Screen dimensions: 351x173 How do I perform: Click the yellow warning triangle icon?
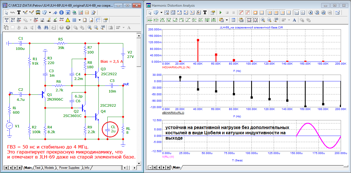68,20
